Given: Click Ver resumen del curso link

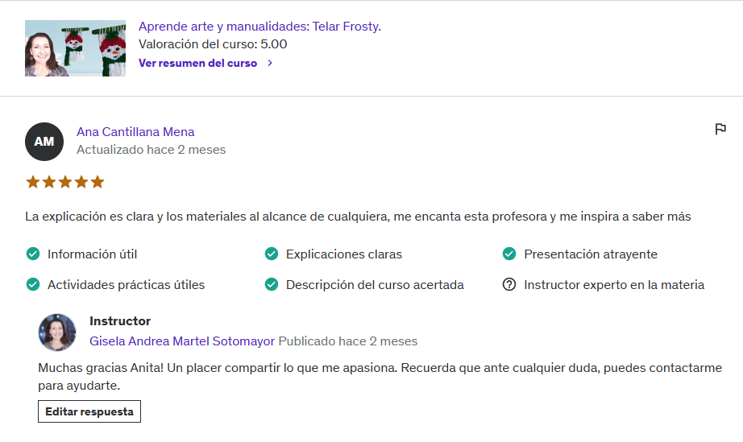Looking at the screenshot, I should (197, 63).
